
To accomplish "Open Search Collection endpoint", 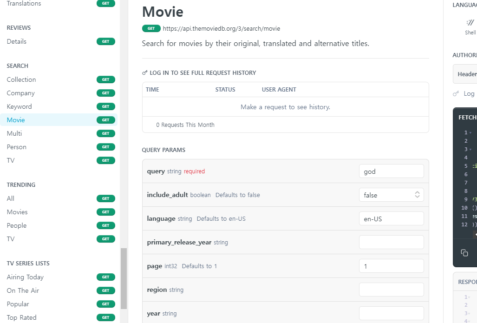I will (x=59, y=79).
